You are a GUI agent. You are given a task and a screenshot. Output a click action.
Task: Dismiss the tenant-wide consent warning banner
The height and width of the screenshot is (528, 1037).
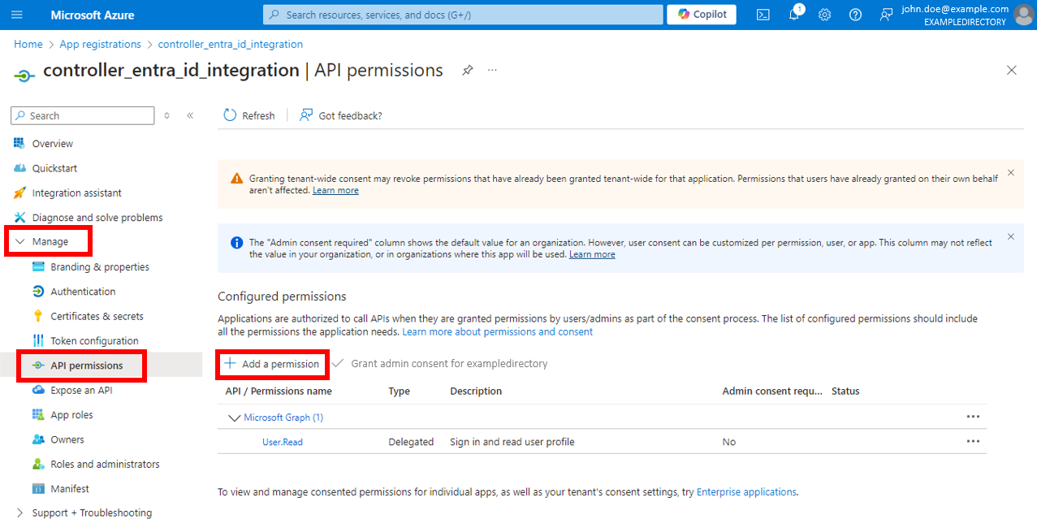[1010, 172]
